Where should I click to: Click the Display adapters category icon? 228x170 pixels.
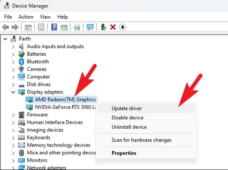tap(22, 92)
